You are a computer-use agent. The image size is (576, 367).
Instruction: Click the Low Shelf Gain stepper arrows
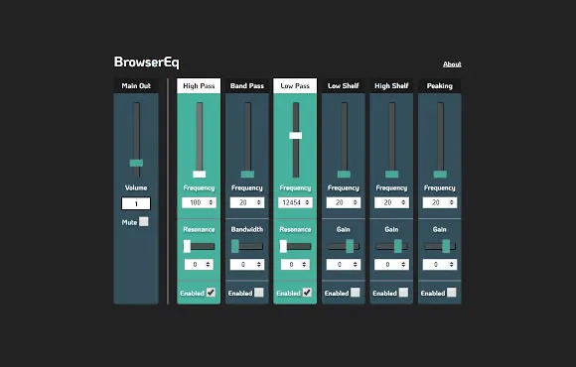(x=356, y=265)
